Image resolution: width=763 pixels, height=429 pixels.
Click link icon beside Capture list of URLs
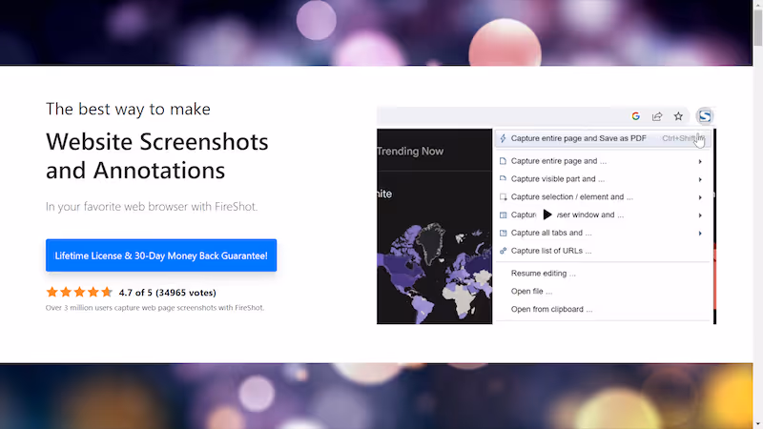pyautogui.click(x=504, y=251)
